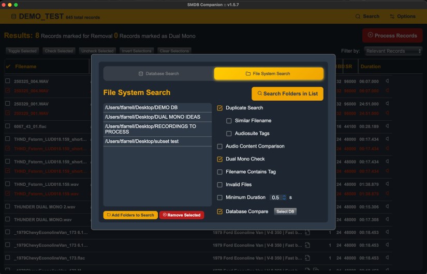Image resolution: width=427 pixels, height=274 pixels.
Task: Click the Minimum Duration stepper arrows
Action: click(284, 198)
